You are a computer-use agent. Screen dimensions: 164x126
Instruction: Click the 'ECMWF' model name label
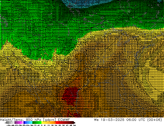pos(64,120)
